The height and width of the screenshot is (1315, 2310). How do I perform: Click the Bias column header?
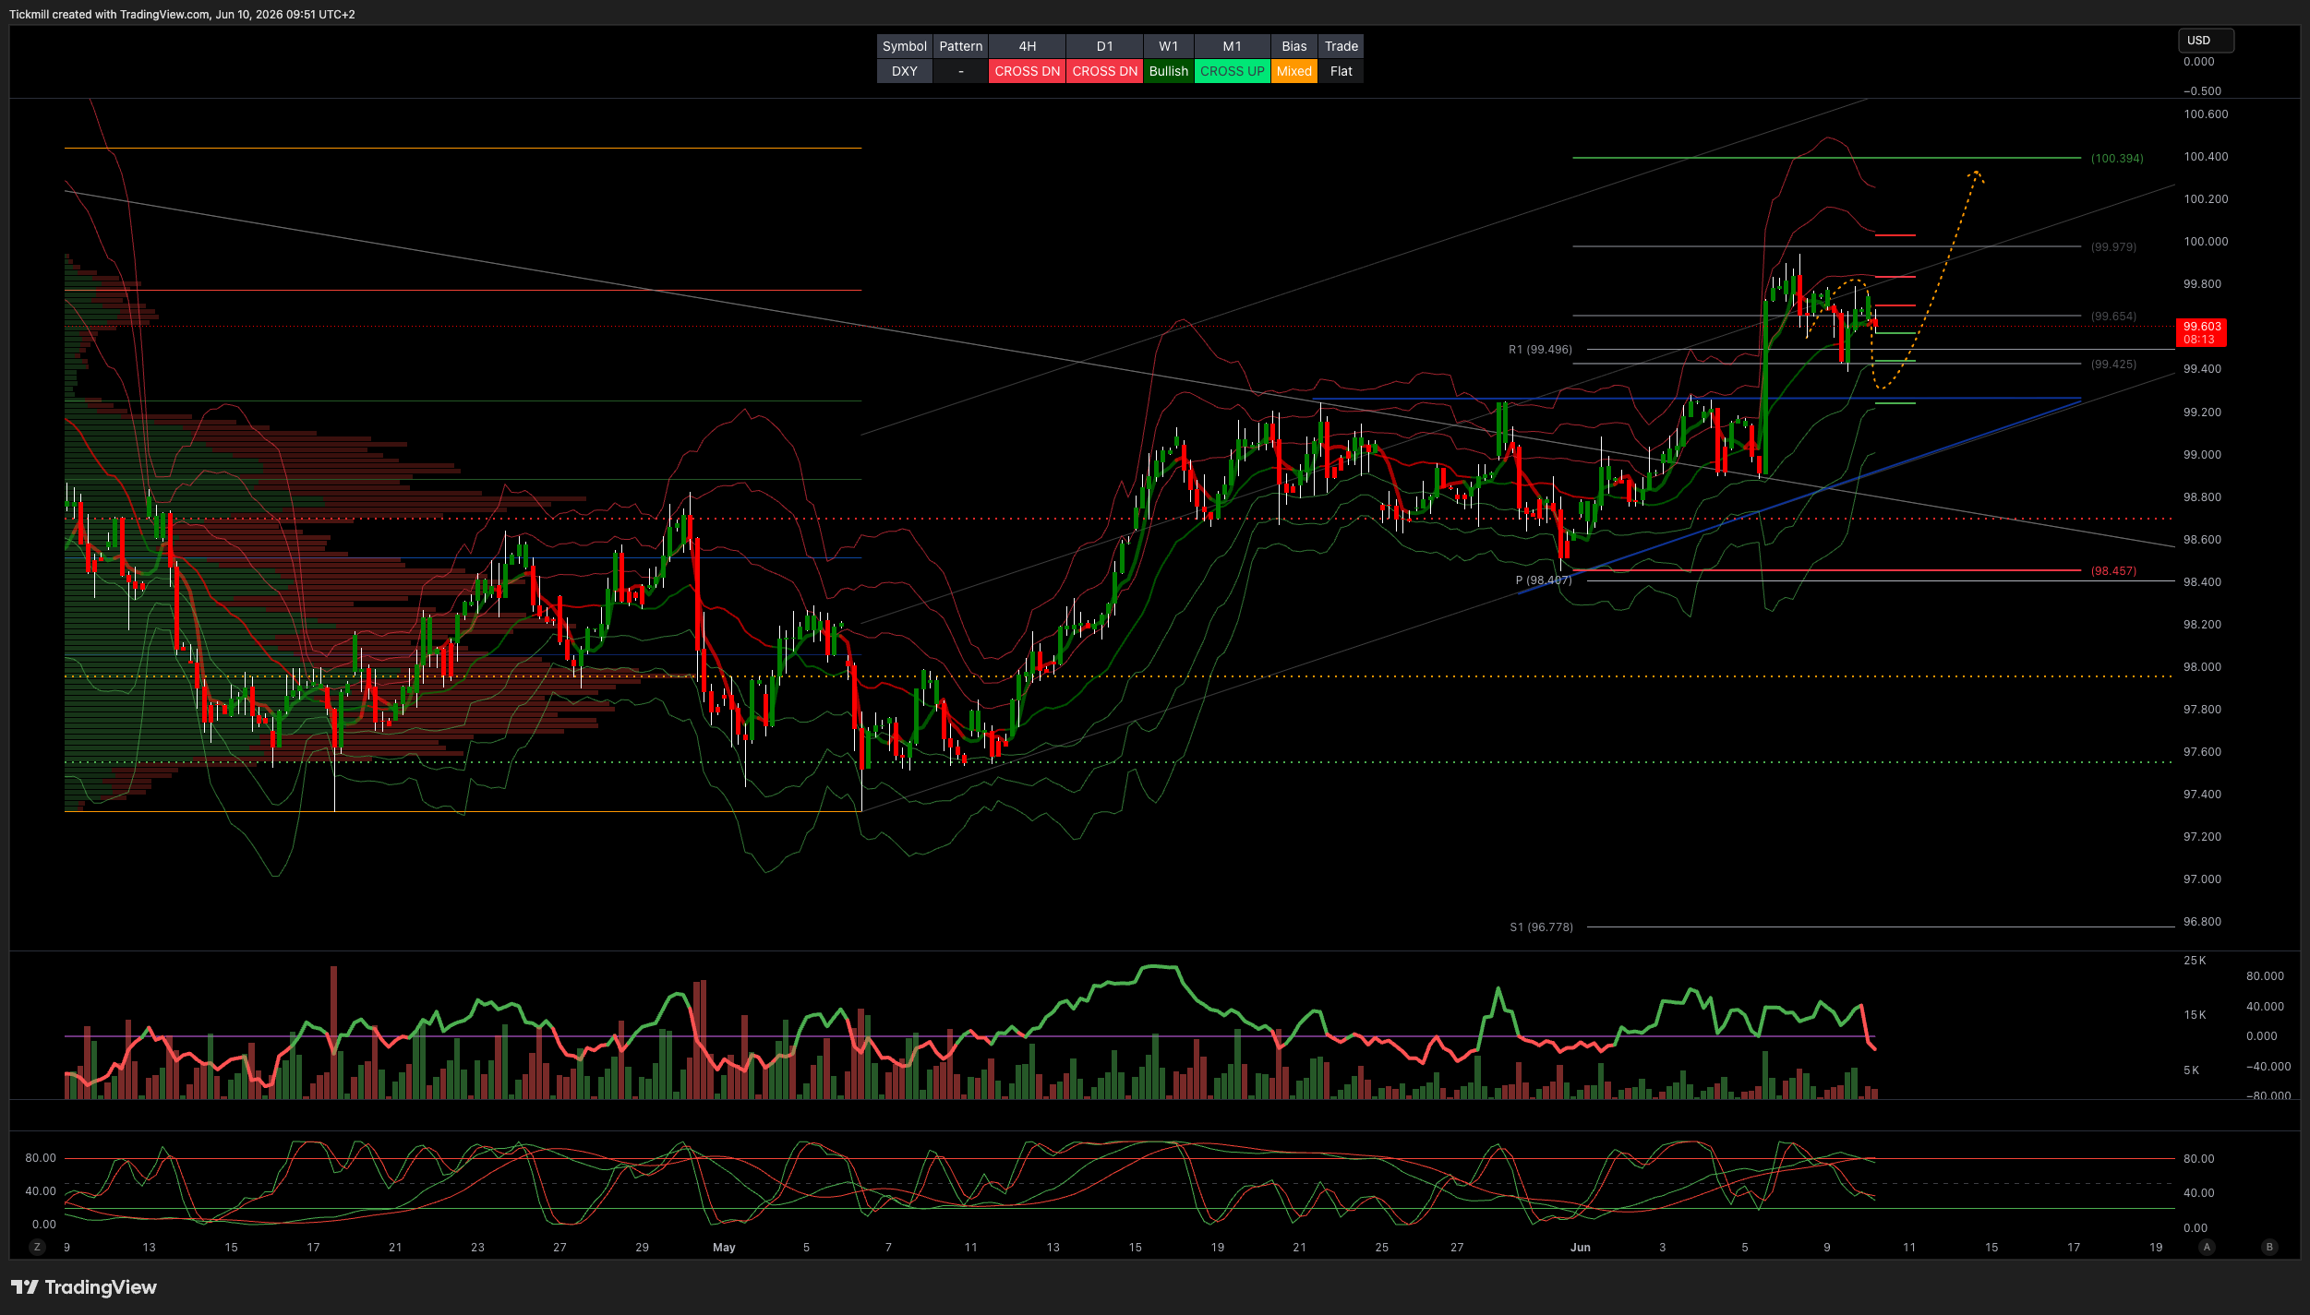(x=1293, y=46)
